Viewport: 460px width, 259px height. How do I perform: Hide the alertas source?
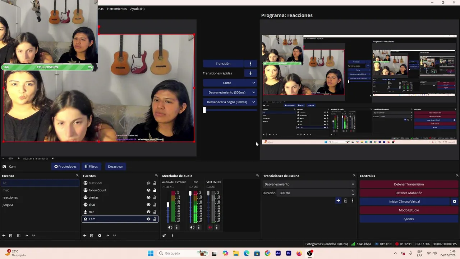[148, 197]
